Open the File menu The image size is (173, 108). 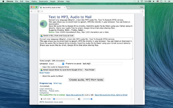(x=16, y=1)
